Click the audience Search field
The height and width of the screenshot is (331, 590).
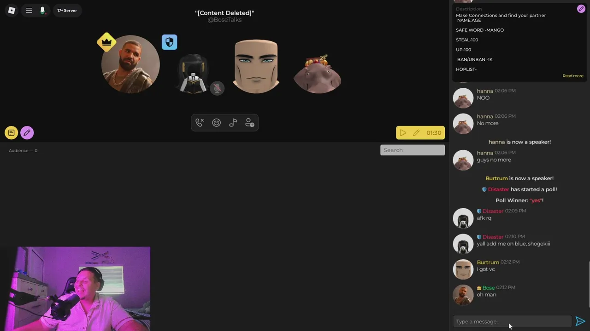click(x=413, y=150)
